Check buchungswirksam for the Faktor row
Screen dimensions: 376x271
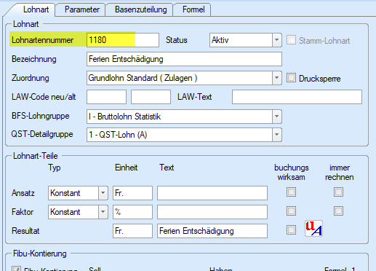(291, 211)
